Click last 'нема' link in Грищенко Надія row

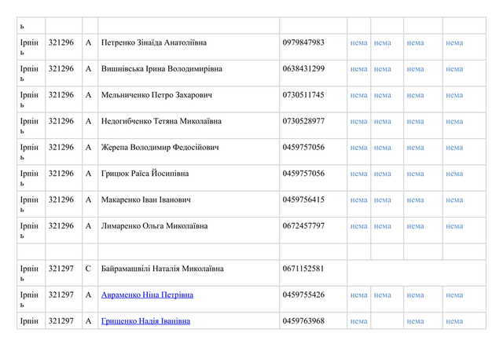[454, 321]
